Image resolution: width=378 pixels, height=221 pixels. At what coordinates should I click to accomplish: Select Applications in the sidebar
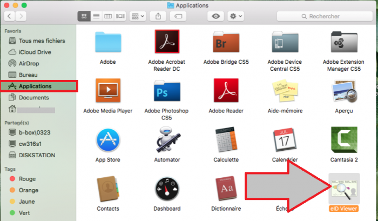point(39,86)
